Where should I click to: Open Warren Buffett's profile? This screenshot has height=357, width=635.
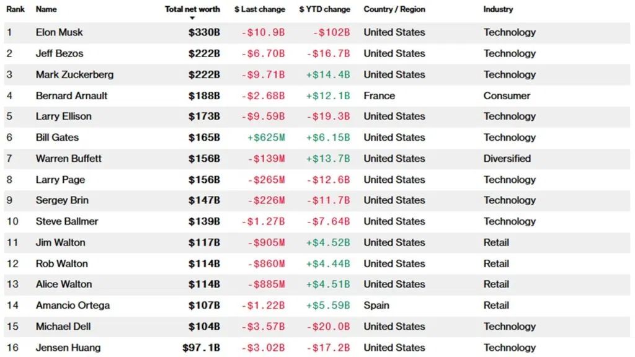click(68, 158)
